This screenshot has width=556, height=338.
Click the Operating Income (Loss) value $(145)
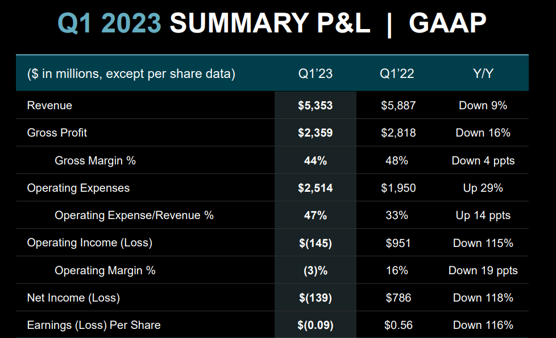(x=316, y=243)
